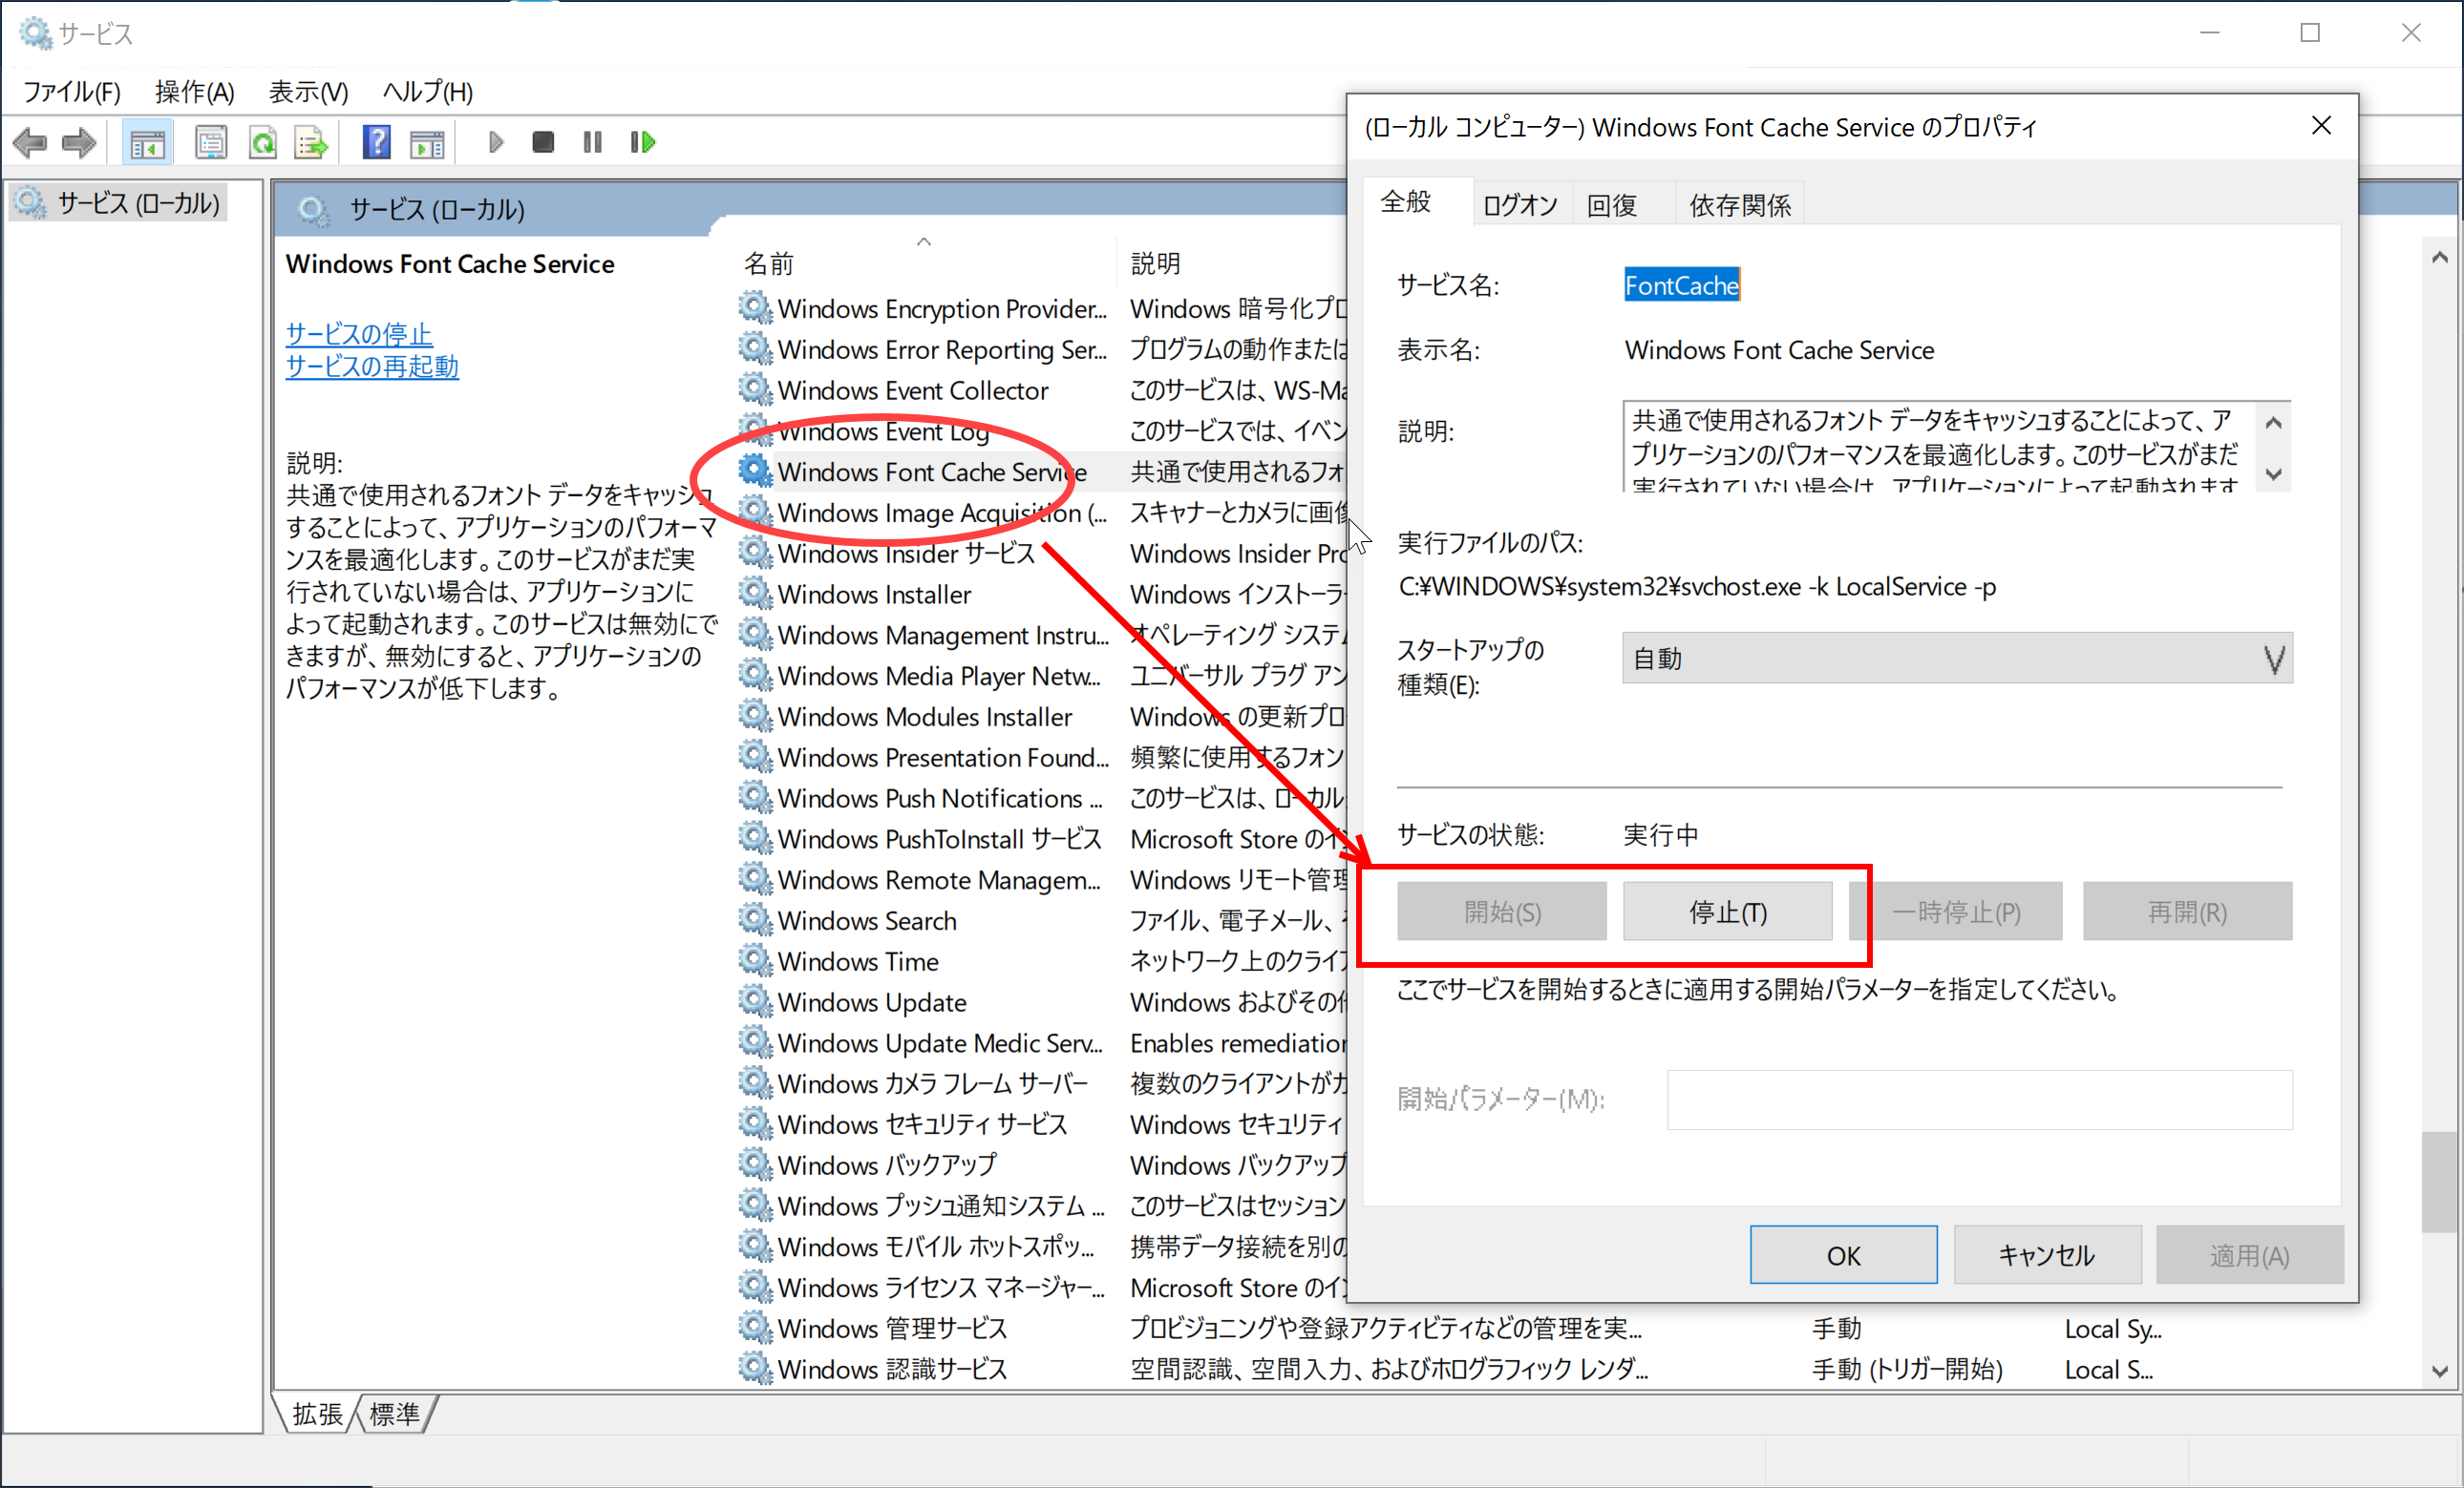The height and width of the screenshot is (1488, 2464).
Task: Click the Restart Service toolbar icon
Action: [643, 143]
